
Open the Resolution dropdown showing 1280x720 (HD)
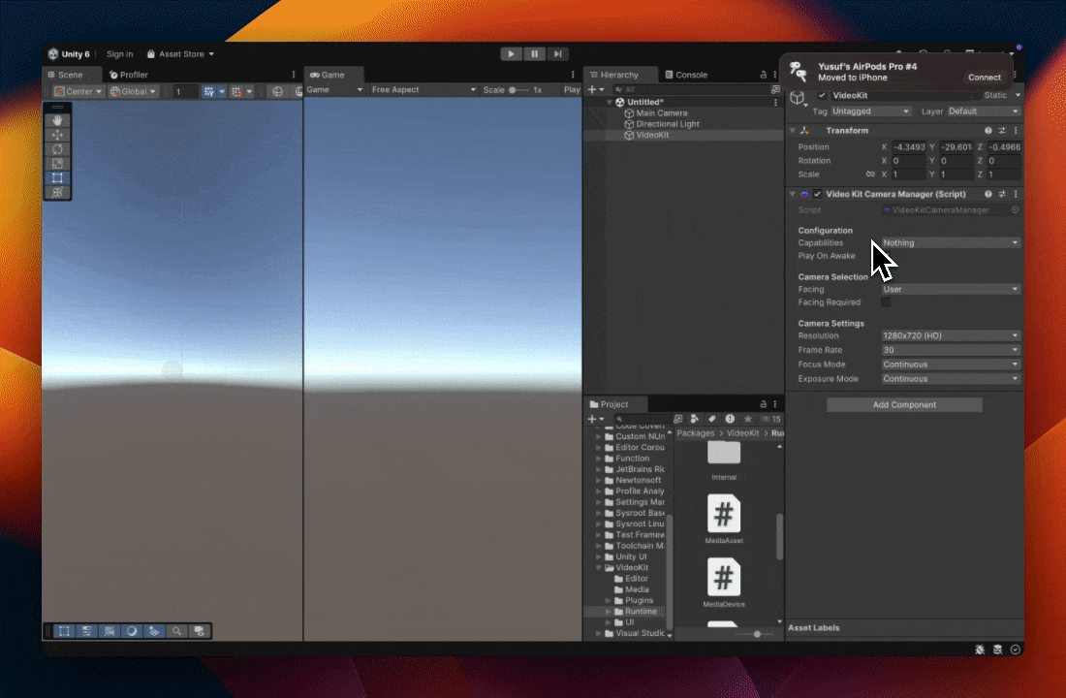[950, 335]
